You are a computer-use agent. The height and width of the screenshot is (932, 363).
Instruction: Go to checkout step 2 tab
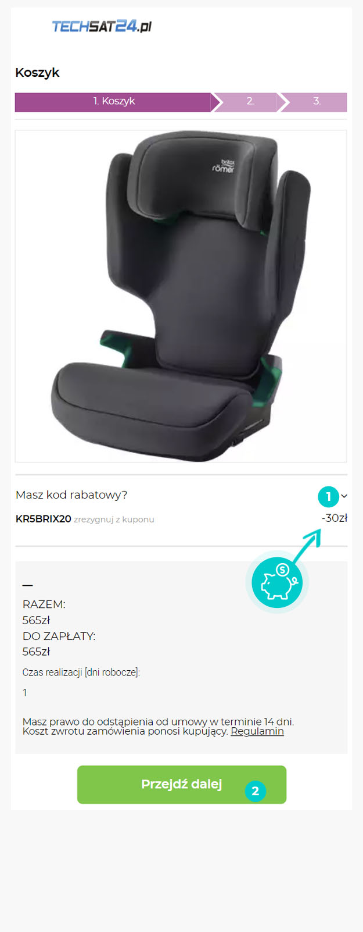pyautogui.click(x=250, y=101)
